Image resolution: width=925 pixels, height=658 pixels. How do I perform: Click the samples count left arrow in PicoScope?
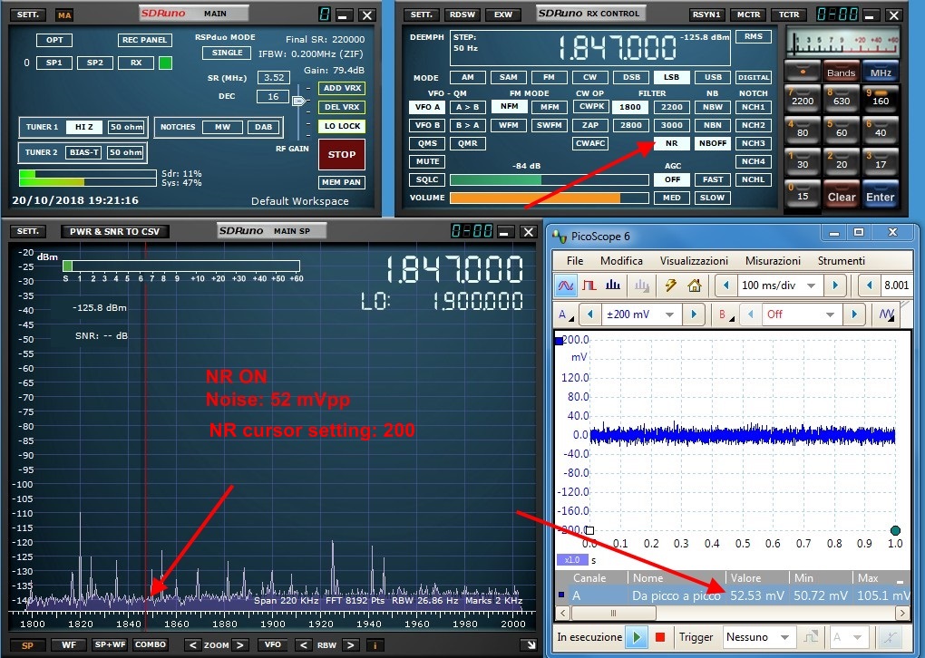[x=869, y=285]
